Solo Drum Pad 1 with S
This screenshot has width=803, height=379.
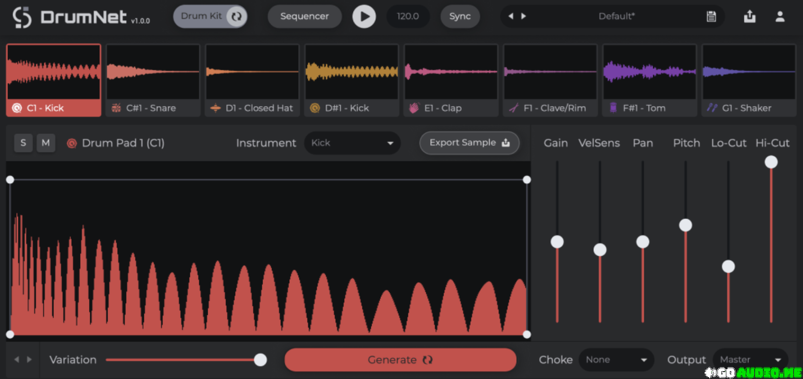click(23, 143)
